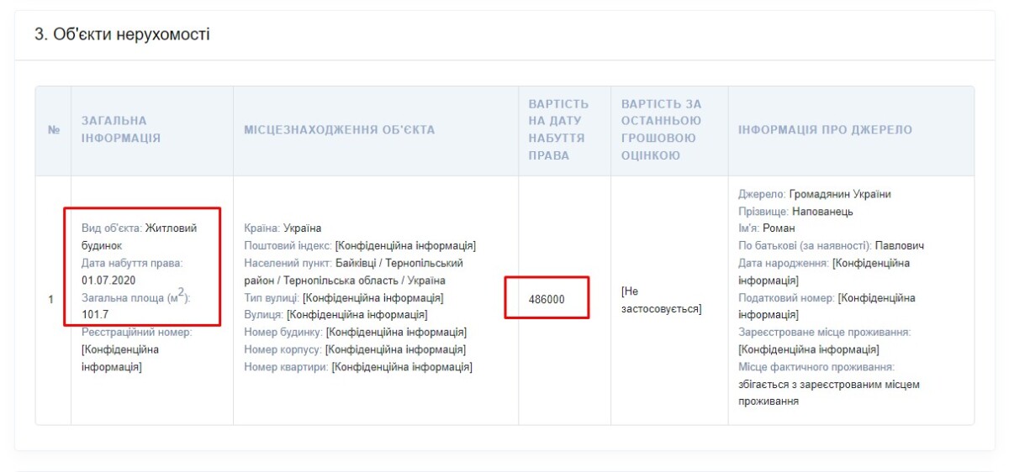Click 'збігається з зареєстрованим місцем проживання' text

pyautogui.click(x=829, y=393)
